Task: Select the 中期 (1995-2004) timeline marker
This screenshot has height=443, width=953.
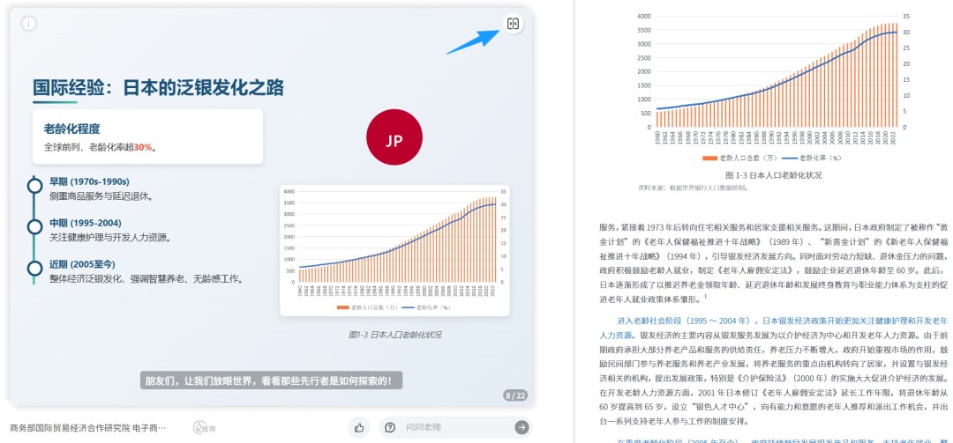Action: [x=34, y=227]
